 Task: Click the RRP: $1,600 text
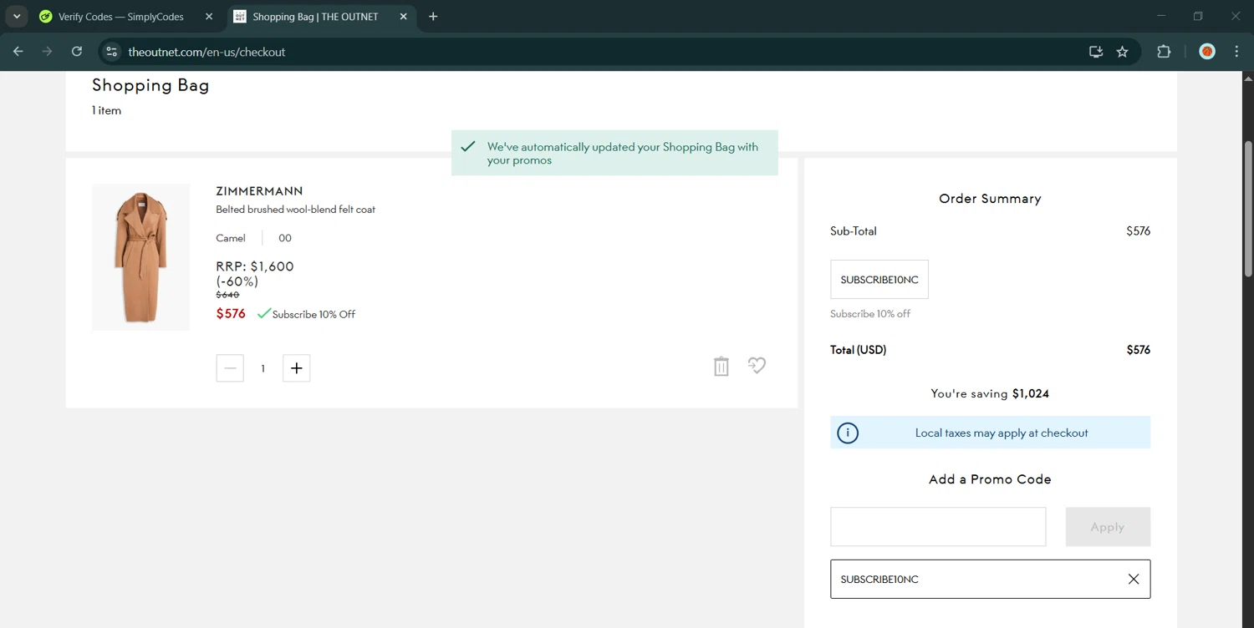click(255, 266)
